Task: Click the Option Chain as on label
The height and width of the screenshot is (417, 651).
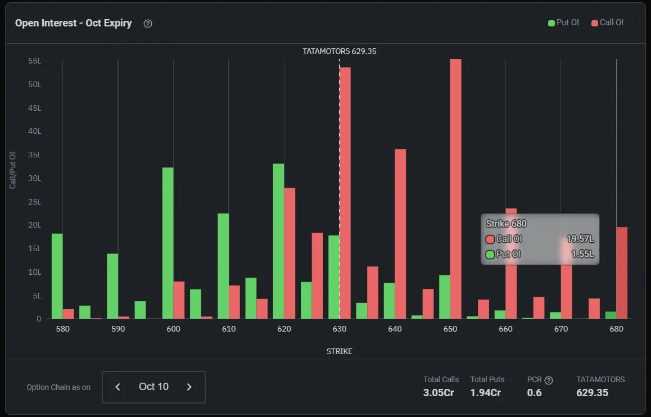Action: pyautogui.click(x=58, y=388)
